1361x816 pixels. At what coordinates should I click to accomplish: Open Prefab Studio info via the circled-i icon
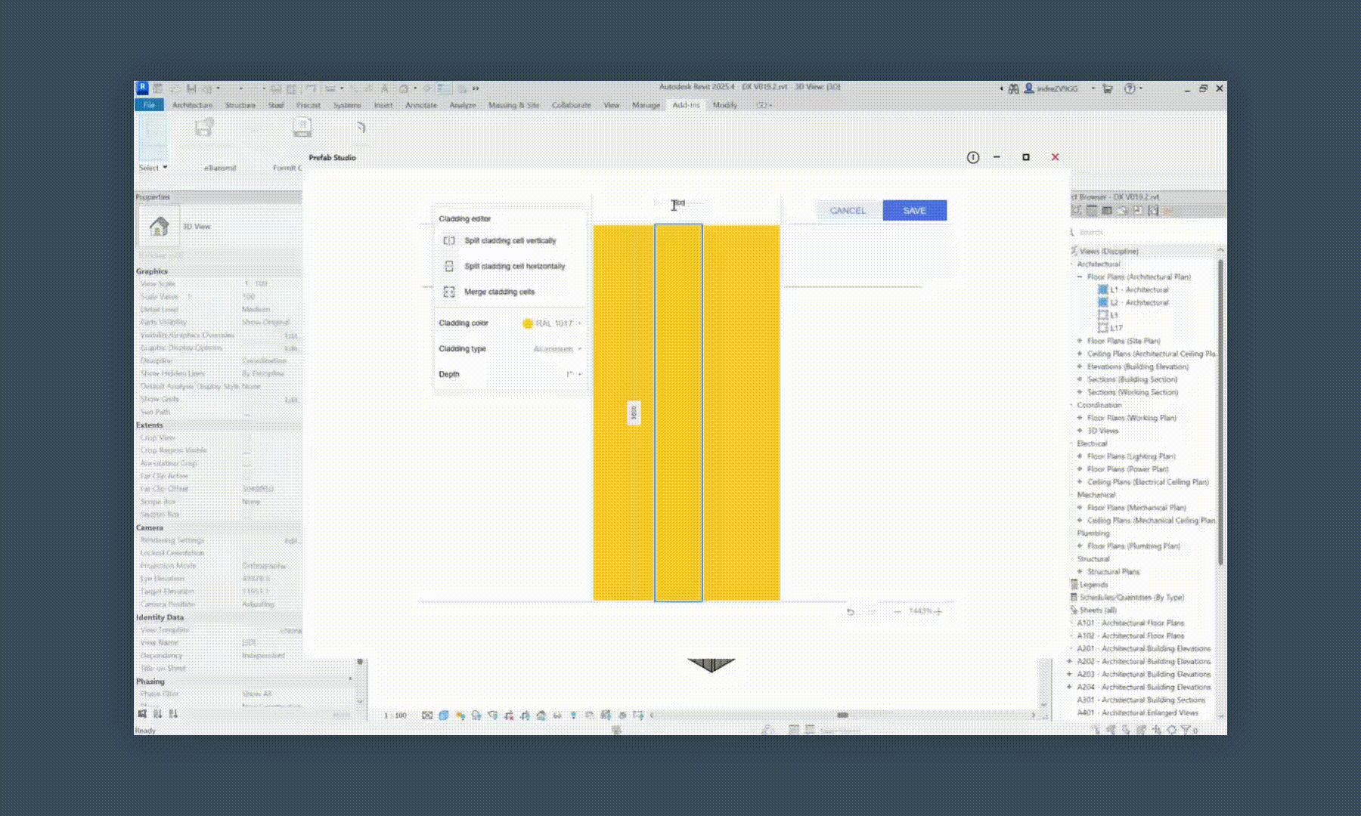(x=972, y=157)
